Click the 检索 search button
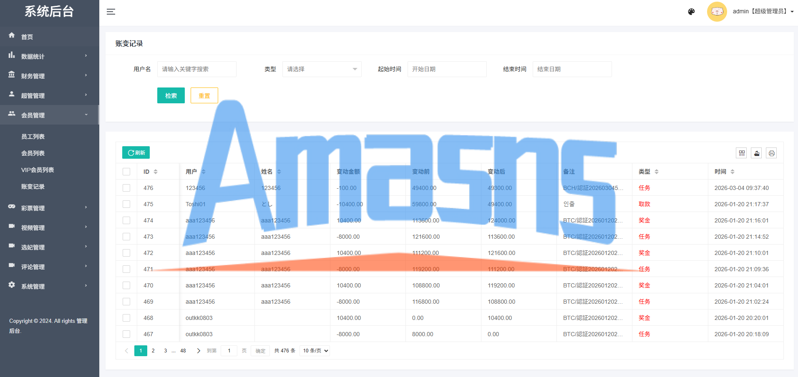The height and width of the screenshot is (377, 798). [x=171, y=95]
